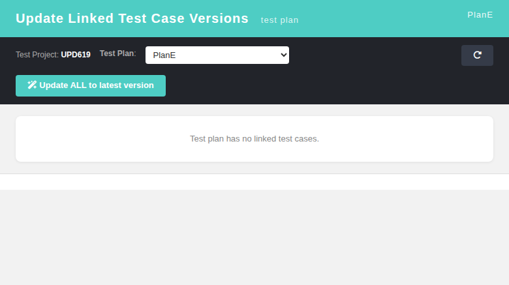
Task: Select the dark reload button at right
Action: click(477, 55)
